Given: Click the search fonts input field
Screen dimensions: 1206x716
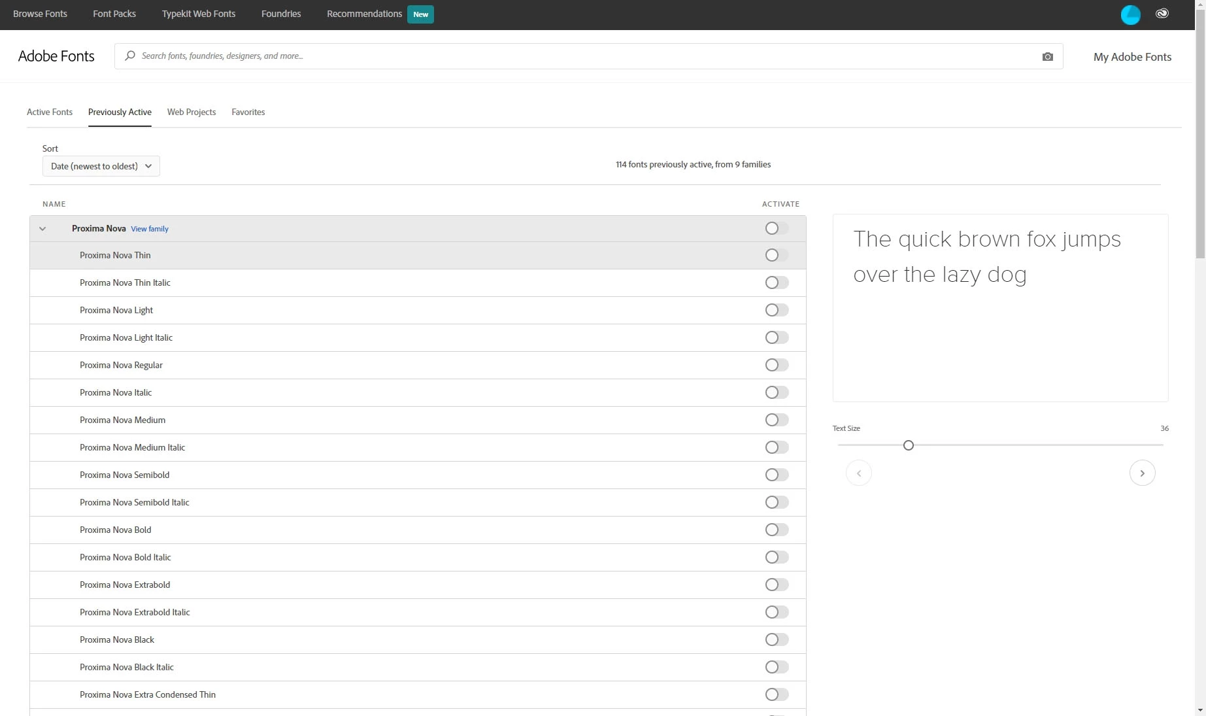Looking at the screenshot, I should (588, 56).
